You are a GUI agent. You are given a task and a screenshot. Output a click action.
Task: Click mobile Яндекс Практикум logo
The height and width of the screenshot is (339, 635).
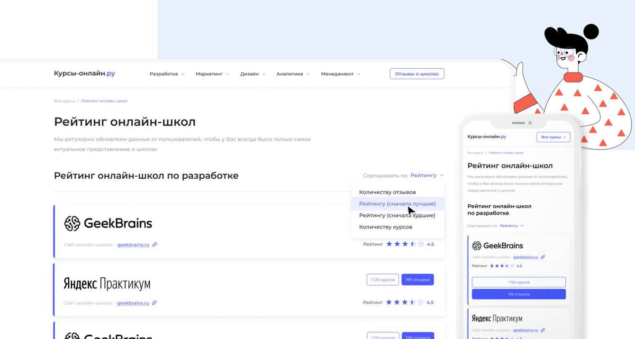[497, 319]
